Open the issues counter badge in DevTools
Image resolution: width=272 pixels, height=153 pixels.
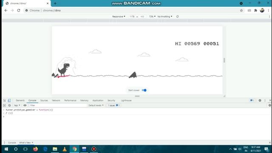(252, 100)
